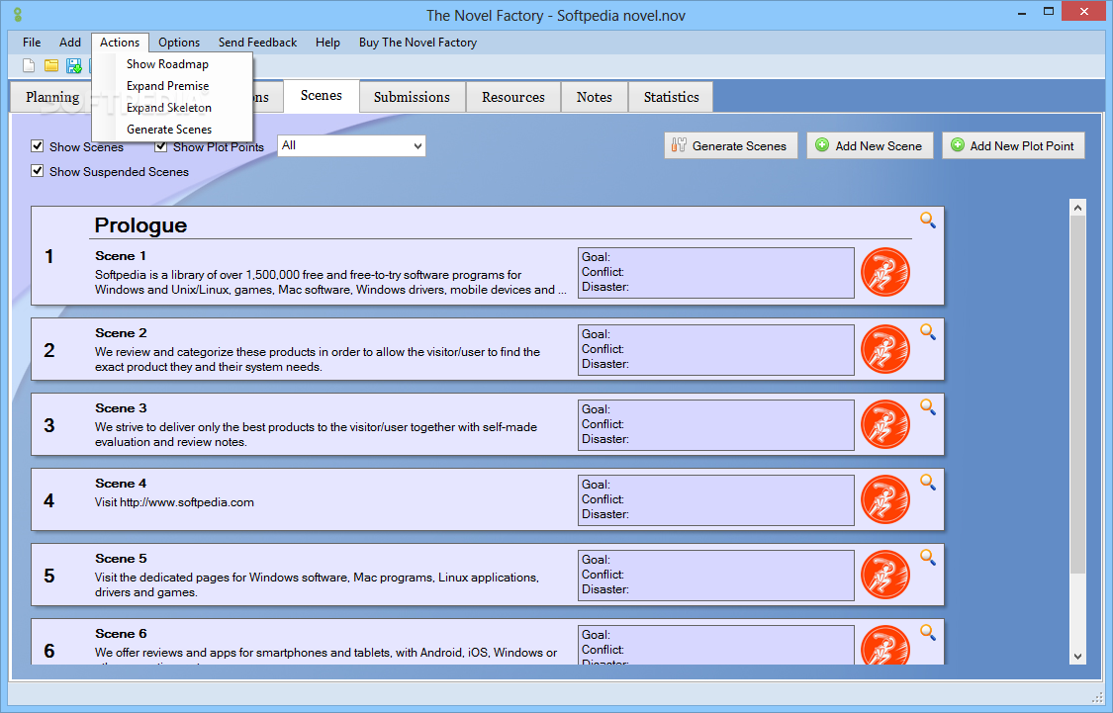The height and width of the screenshot is (713, 1113).
Task: Click the Scene 2 title text
Action: click(x=122, y=332)
